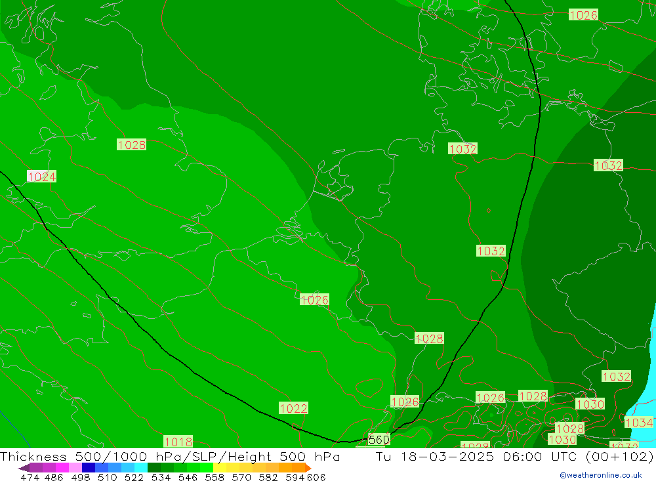The width and height of the screenshot is (656, 481).
Task: Click the bright magenta legend swatch
Action: [62, 468]
